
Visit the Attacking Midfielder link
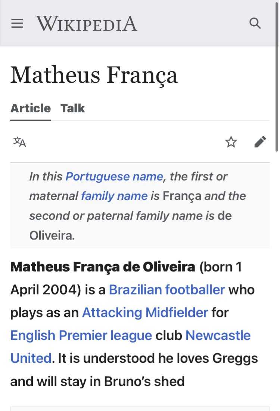click(x=145, y=313)
